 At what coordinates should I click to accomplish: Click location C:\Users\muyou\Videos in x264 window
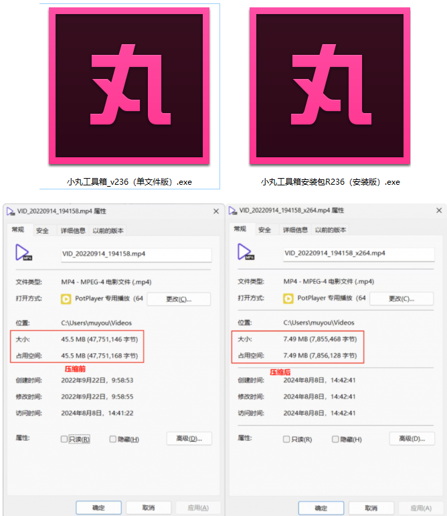(319, 323)
